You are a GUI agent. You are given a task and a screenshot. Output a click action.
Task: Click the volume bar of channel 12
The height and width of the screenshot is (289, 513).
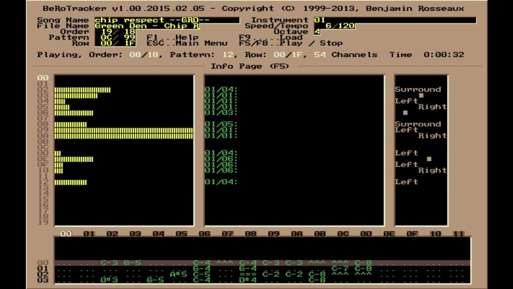pyautogui.click(x=71, y=182)
